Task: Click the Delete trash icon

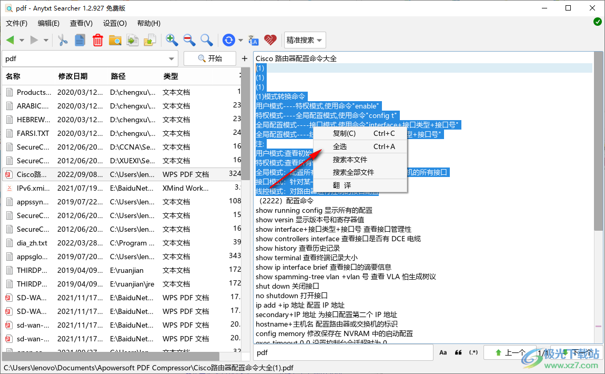Action: pos(97,40)
